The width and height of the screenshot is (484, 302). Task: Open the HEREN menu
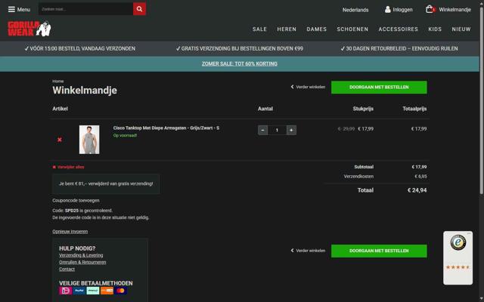(x=287, y=29)
